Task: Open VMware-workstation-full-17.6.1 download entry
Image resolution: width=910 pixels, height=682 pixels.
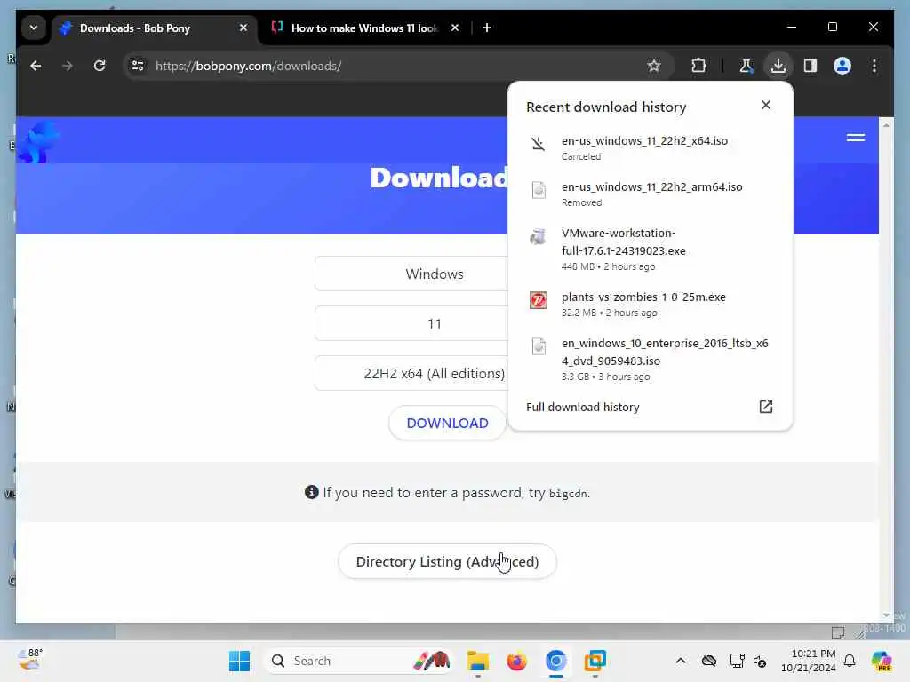Action: 650,250
